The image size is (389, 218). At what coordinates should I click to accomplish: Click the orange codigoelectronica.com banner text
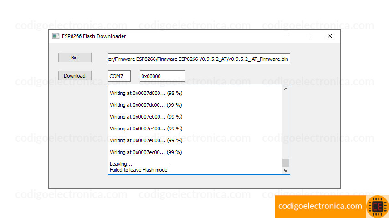pos(320,206)
